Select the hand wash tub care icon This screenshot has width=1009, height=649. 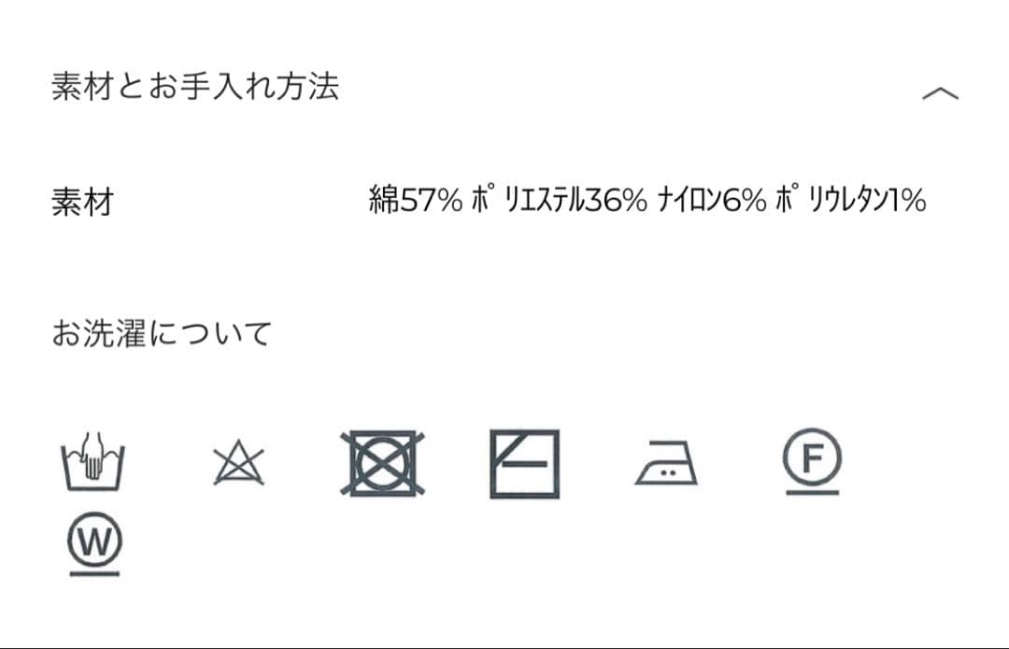tap(92, 461)
